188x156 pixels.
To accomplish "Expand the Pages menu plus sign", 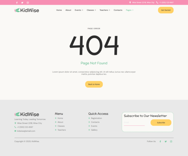I will [x=133, y=10].
